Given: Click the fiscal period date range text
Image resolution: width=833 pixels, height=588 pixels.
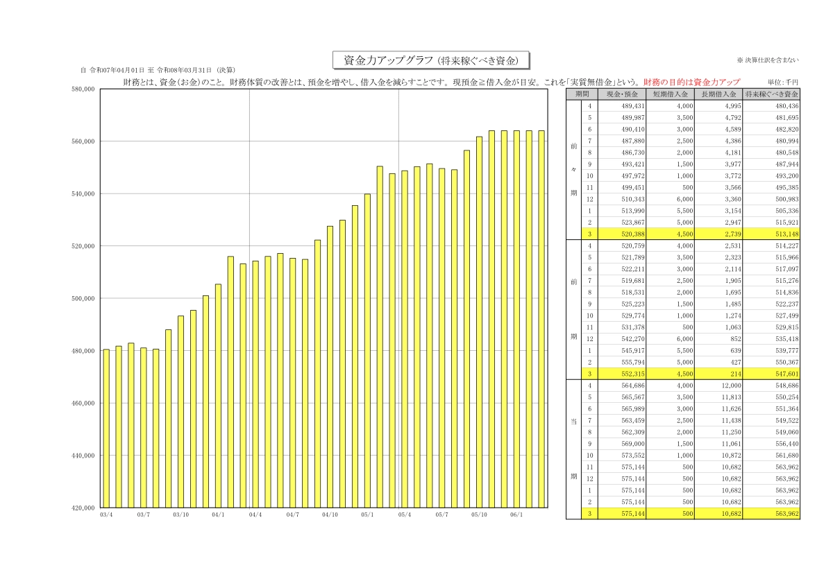Looking at the screenshot, I should (x=158, y=70).
